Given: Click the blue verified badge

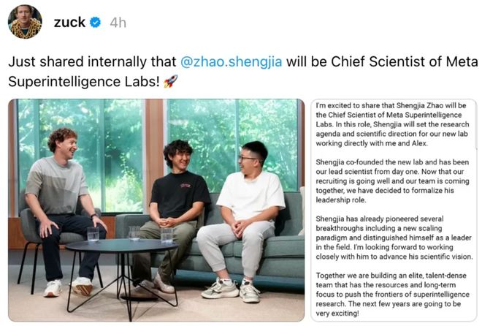Looking at the screenshot, I should coord(95,23).
